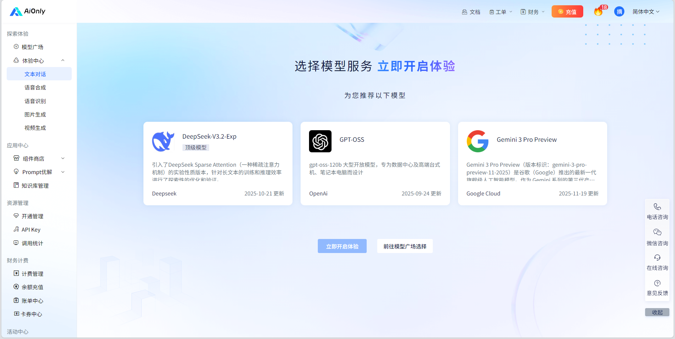Image resolution: width=675 pixels, height=339 pixels.
Task: Click the 调用统计 chart icon
Action: tap(16, 243)
